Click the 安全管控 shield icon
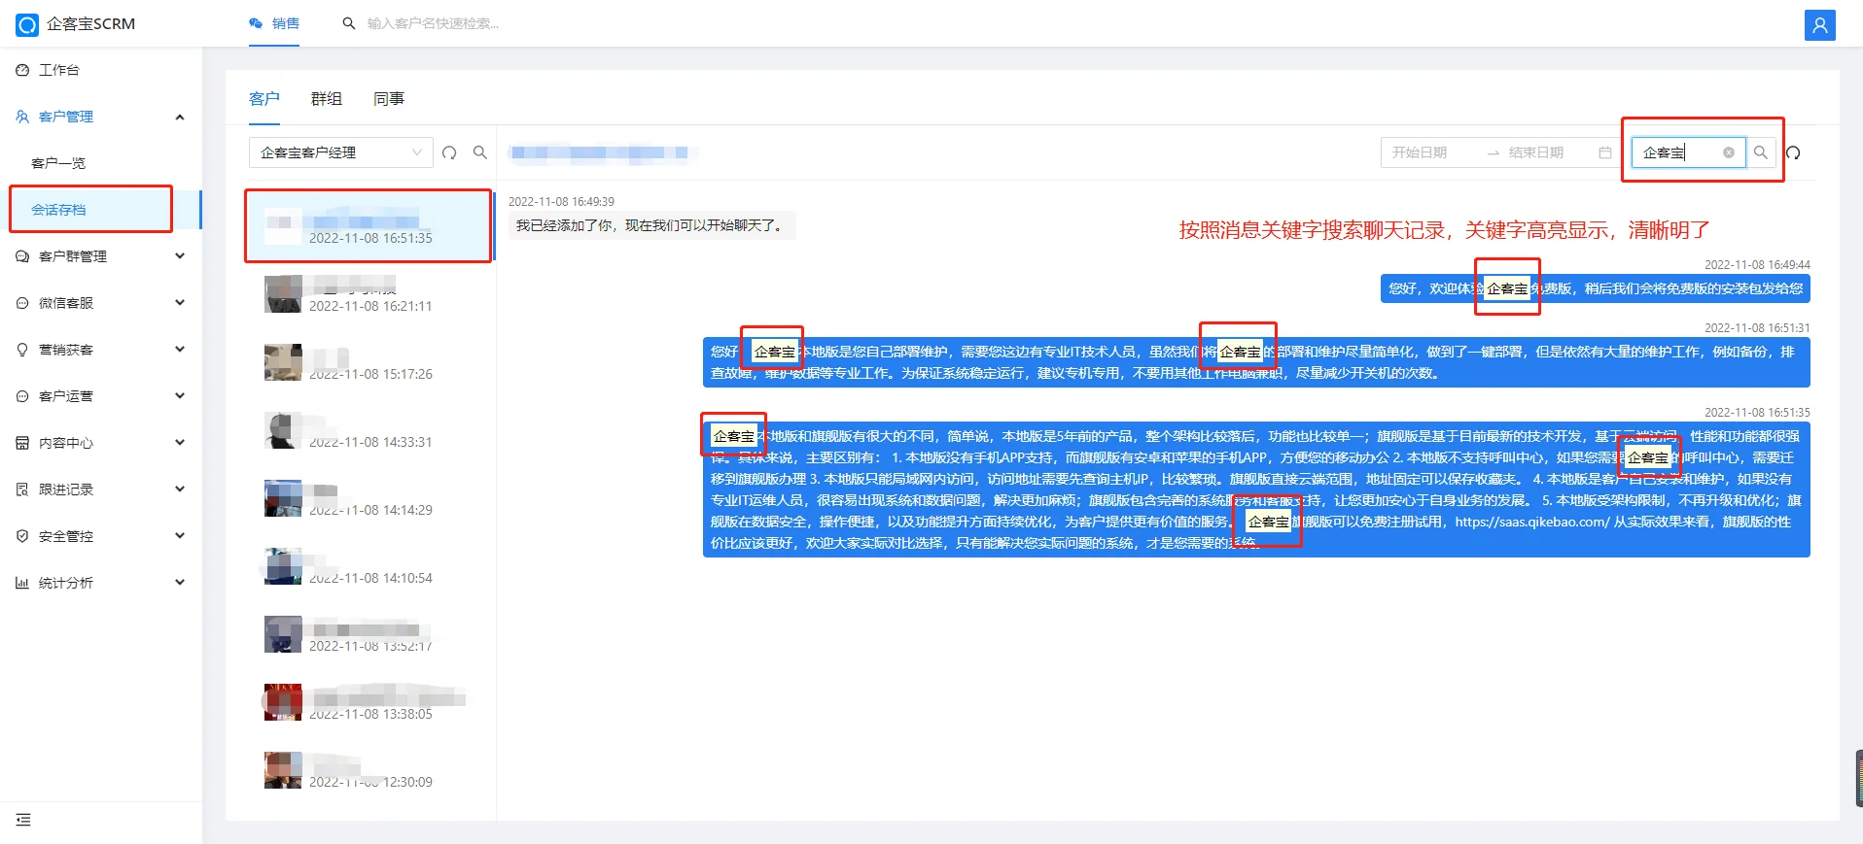 click(22, 536)
